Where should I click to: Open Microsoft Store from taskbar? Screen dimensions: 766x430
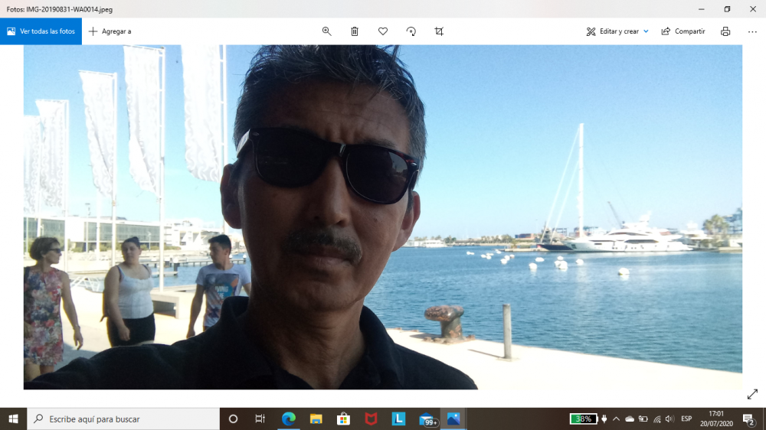(x=343, y=419)
